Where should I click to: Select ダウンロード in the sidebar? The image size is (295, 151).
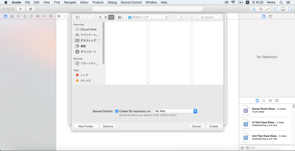[87, 52]
